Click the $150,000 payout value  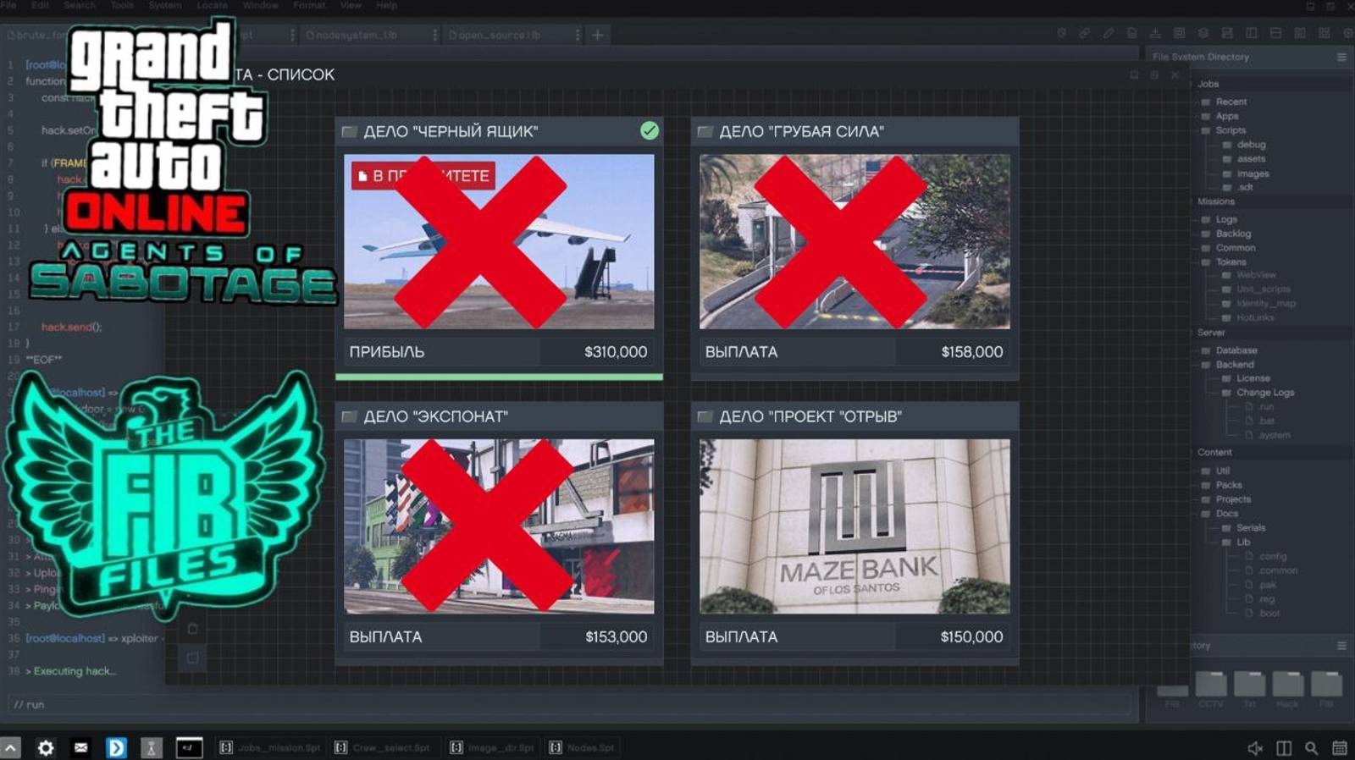click(971, 636)
